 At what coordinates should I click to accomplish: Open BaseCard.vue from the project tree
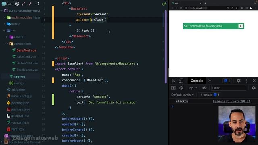(x=24, y=57)
